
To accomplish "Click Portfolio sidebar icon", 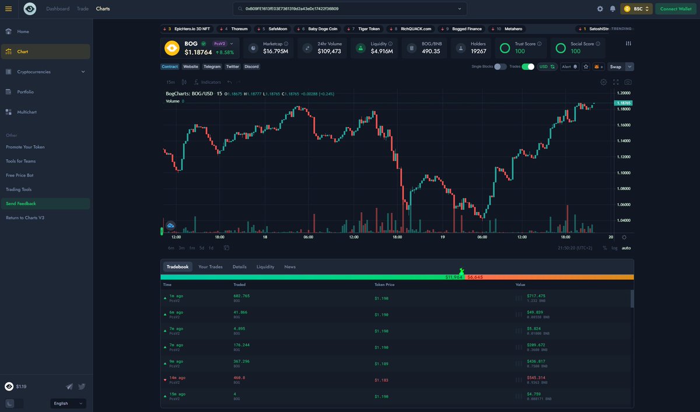I will coord(9,92).
